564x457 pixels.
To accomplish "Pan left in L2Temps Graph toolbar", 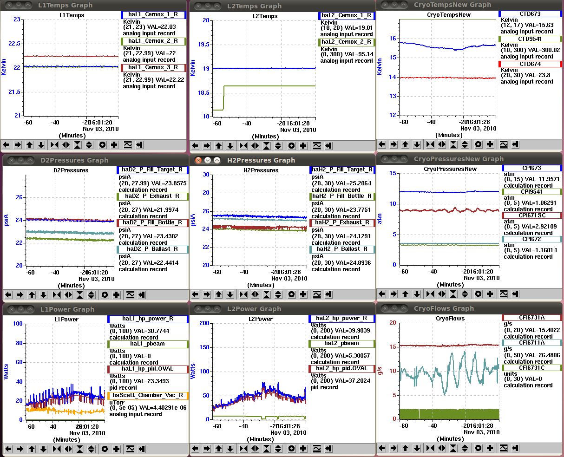I will click(x=196, y=146).
